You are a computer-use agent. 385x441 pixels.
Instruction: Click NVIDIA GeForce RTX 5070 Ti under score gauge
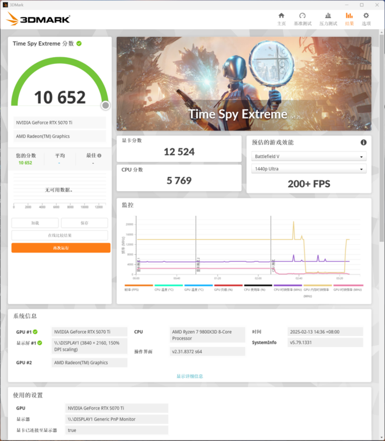(x=60, y=123)
